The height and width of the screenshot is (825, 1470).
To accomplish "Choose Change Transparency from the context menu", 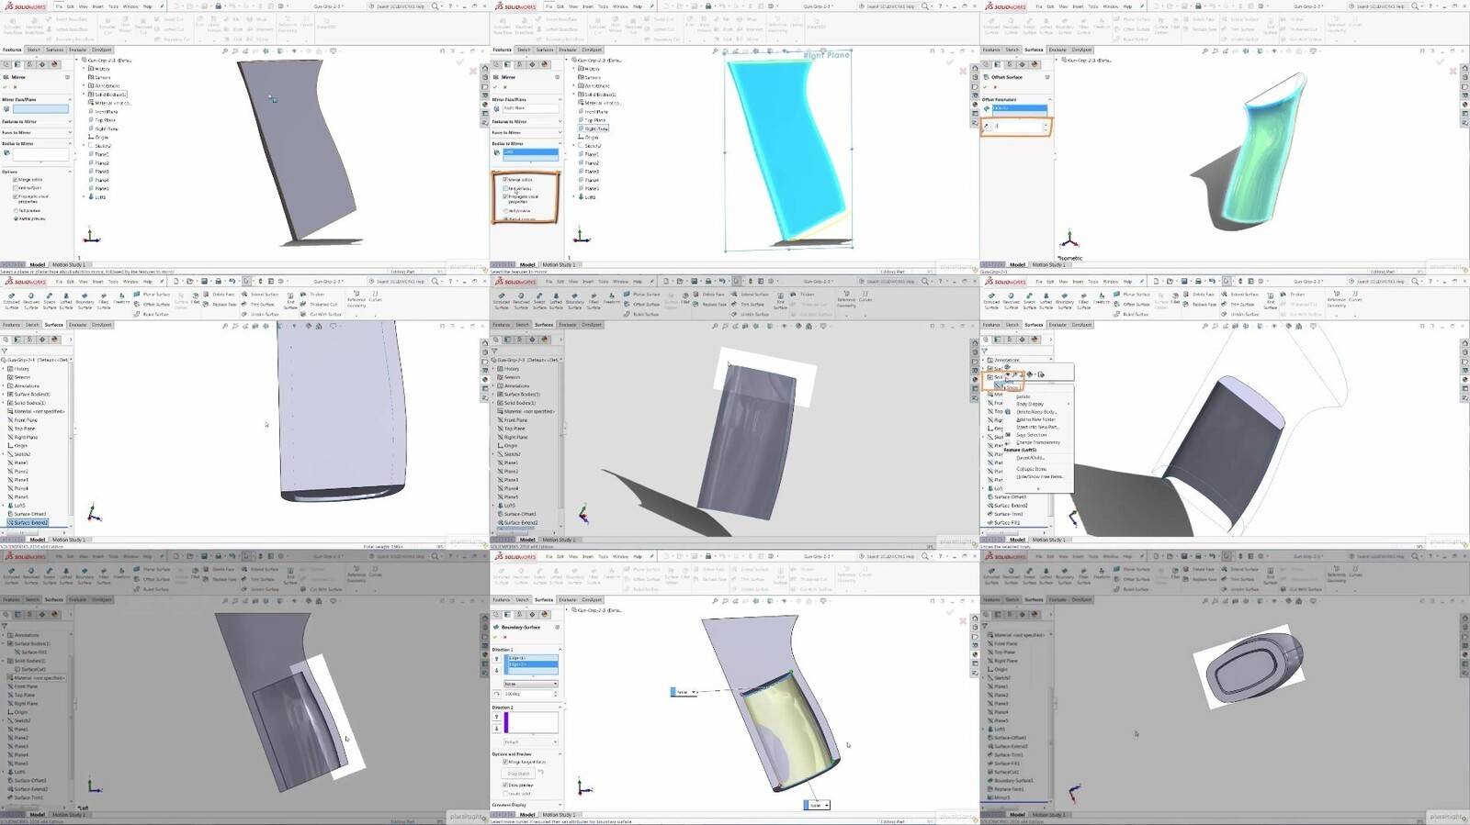I will point(1037,442).
